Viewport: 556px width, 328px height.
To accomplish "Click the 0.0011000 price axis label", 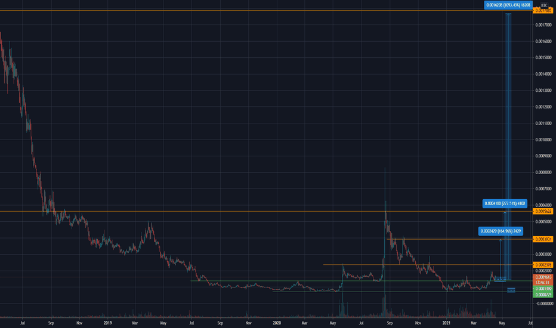I will (x=543, y=123).
